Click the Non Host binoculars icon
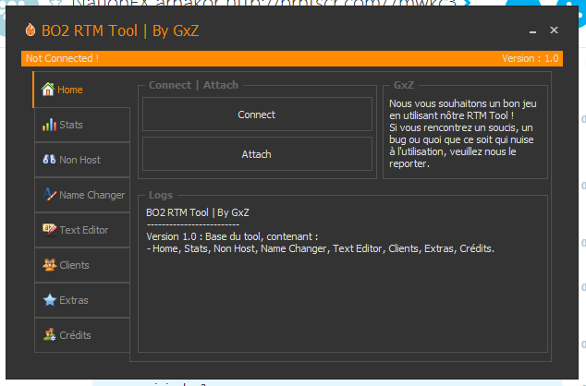The image size is (586, 386). tap(49, 160)
